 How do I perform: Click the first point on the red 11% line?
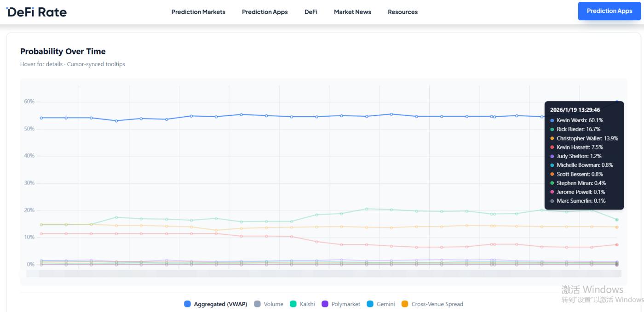click(41, 233)
